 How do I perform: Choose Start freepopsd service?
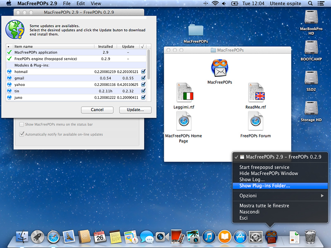280,167
